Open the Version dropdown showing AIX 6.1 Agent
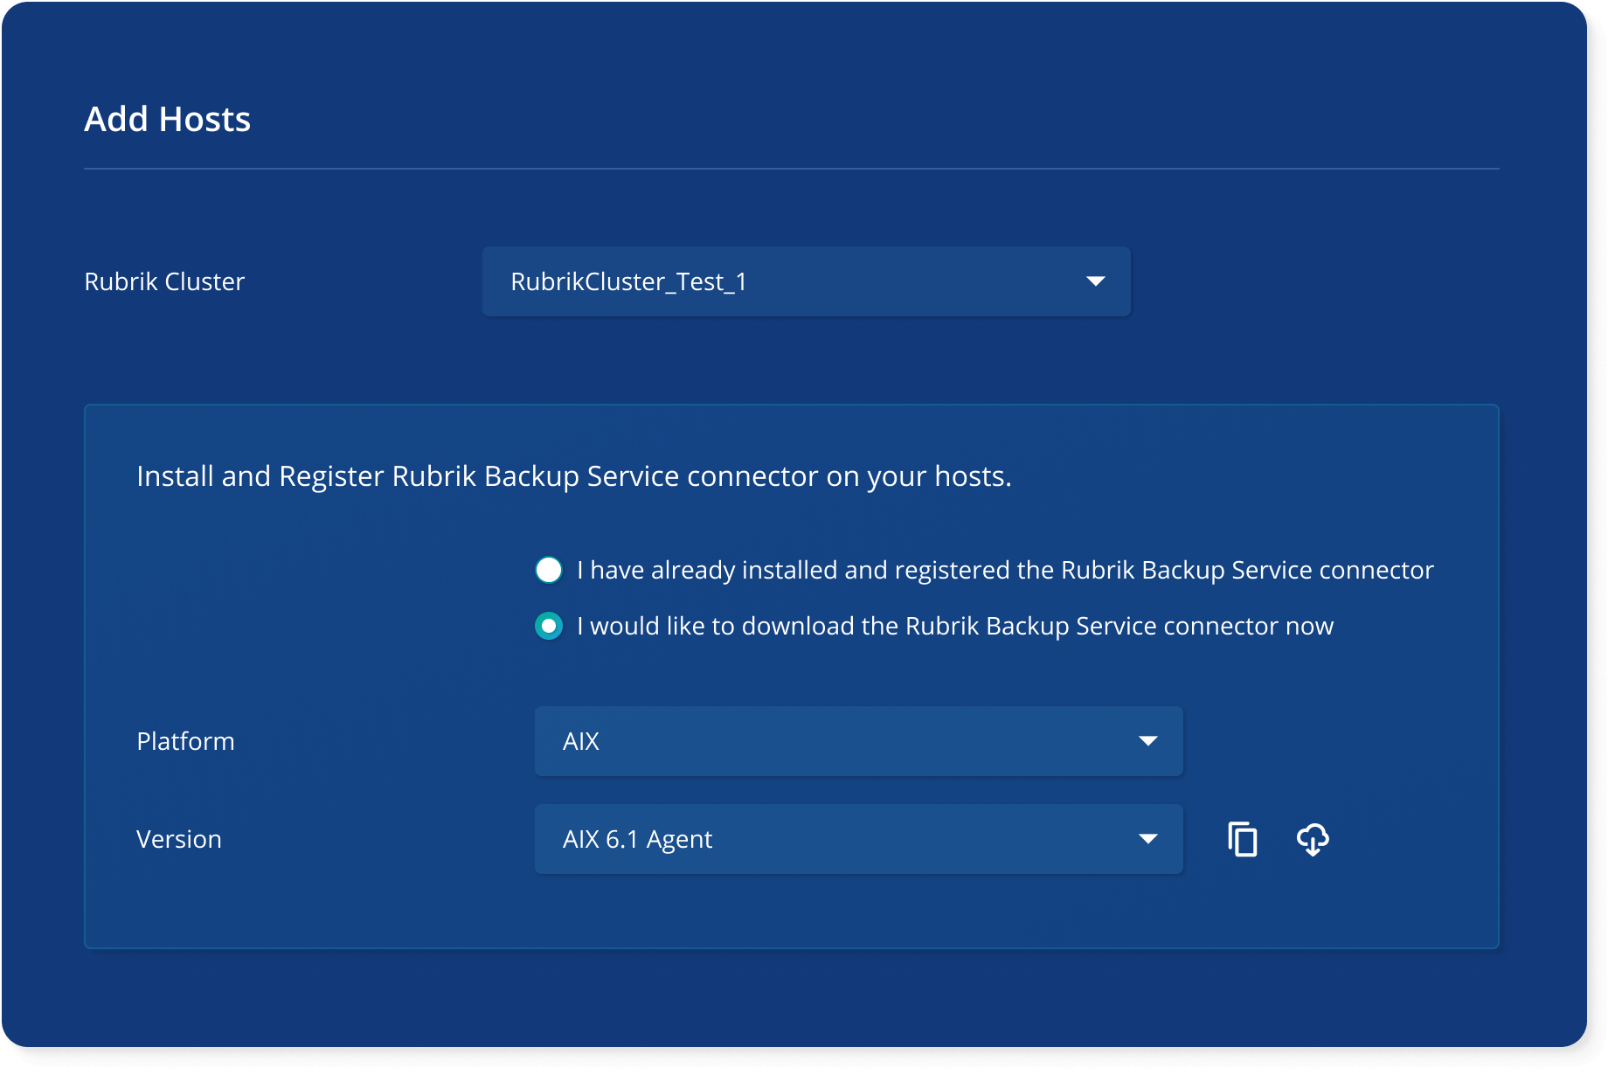The height and width of the screenshot is (1075, 1615). click(x=858, y=839)
